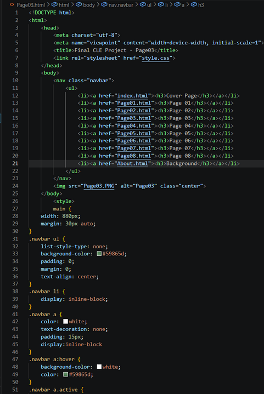Open color picker for background-color #59865d swatch

tap(99, 254)
